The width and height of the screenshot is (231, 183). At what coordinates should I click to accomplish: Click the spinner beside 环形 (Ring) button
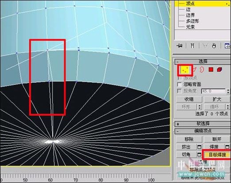coord(200,107)
